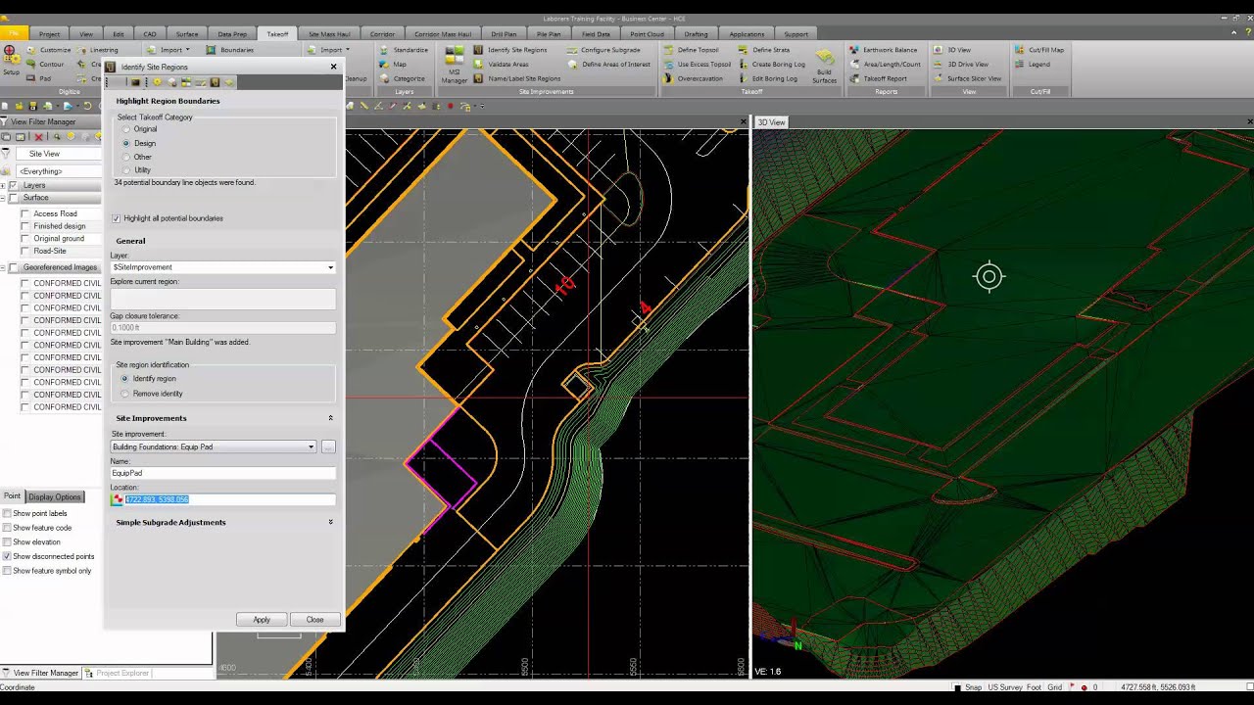Expand Layers tree node
Screen dimensions: 1254x705
(3, 185)
